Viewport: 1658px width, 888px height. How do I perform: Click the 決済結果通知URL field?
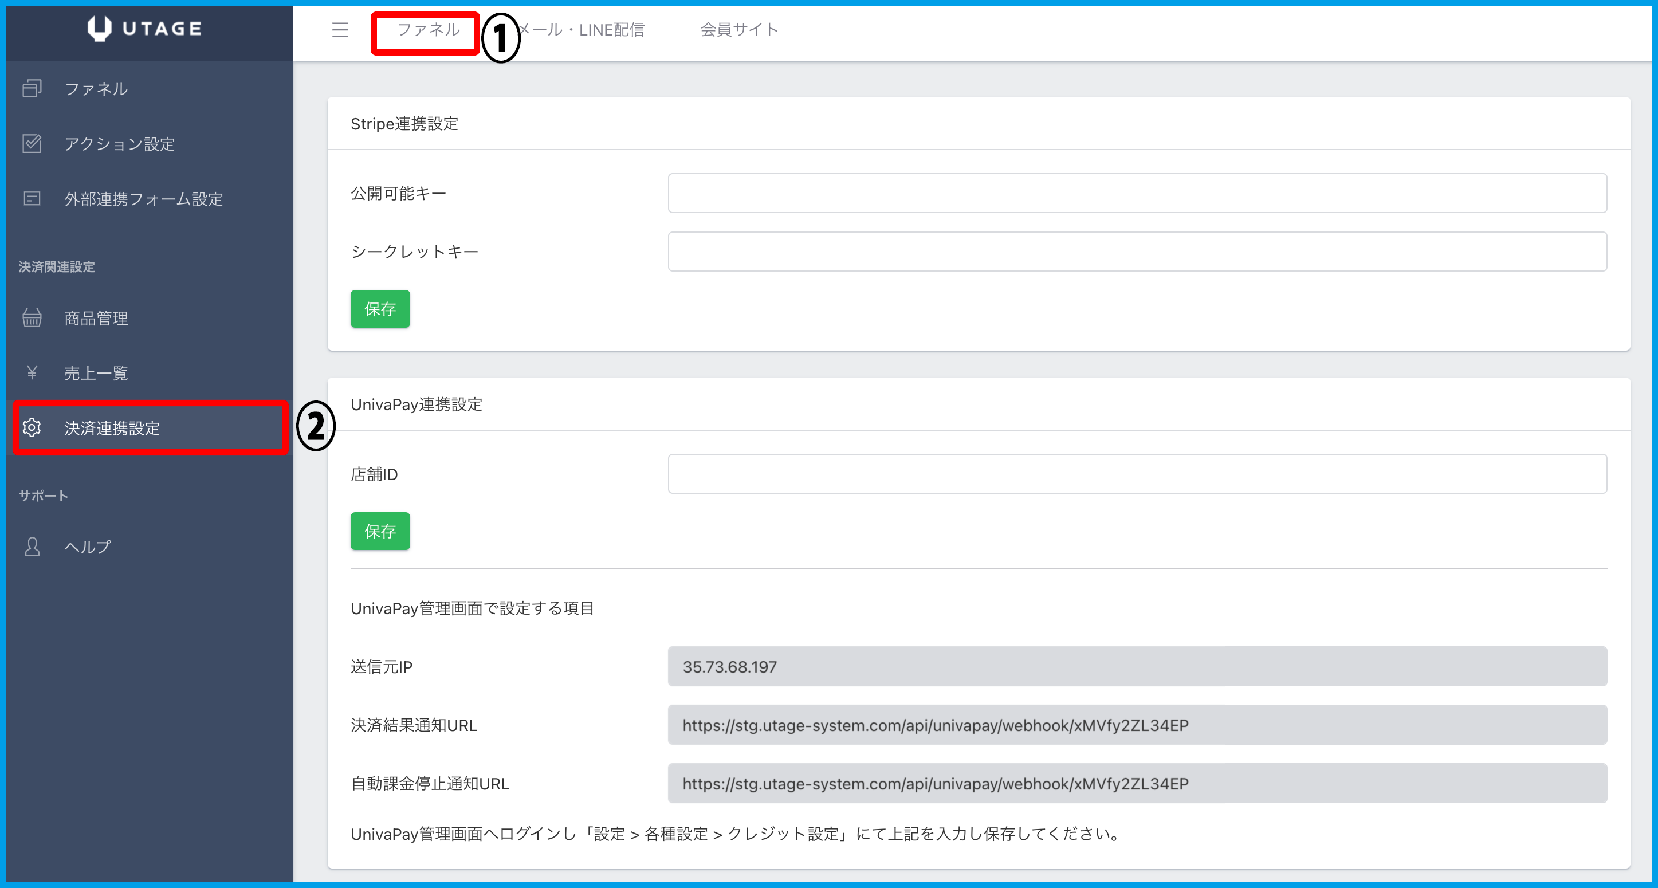pos(1137,725)
